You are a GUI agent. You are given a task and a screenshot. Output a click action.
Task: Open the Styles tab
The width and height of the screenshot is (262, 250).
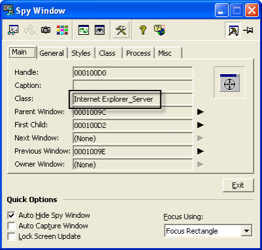pos(81,53)
